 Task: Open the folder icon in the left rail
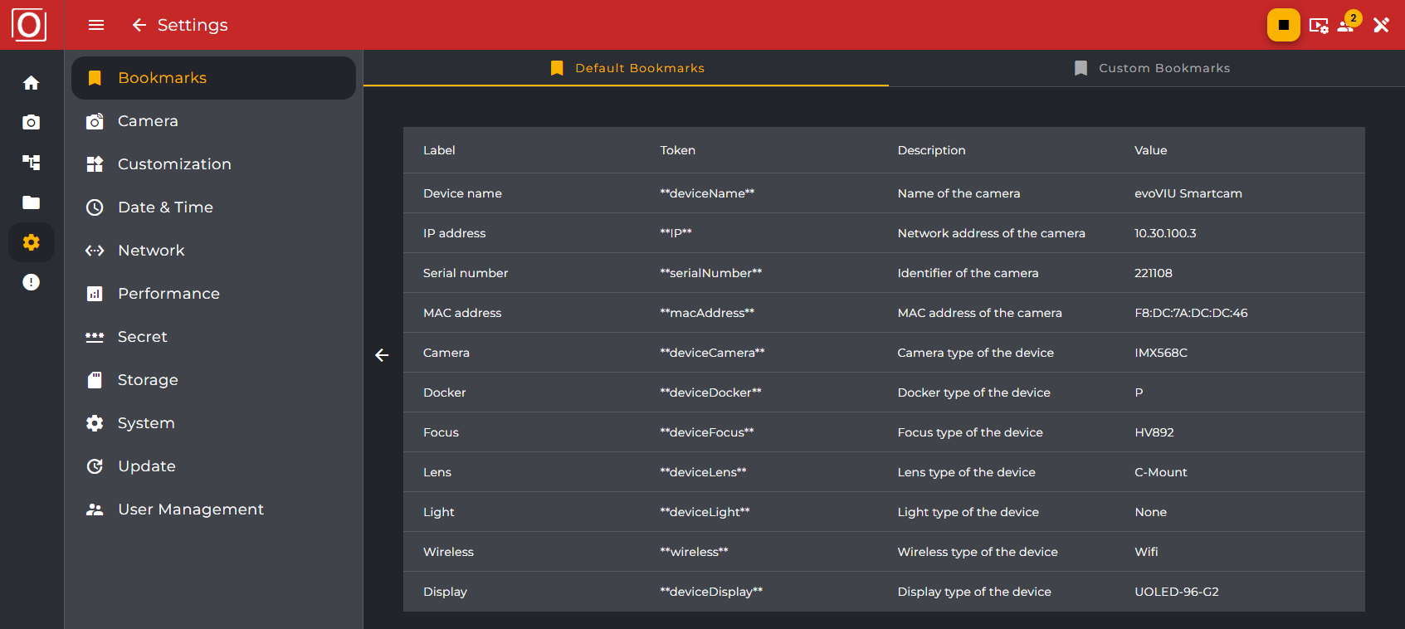32,202
